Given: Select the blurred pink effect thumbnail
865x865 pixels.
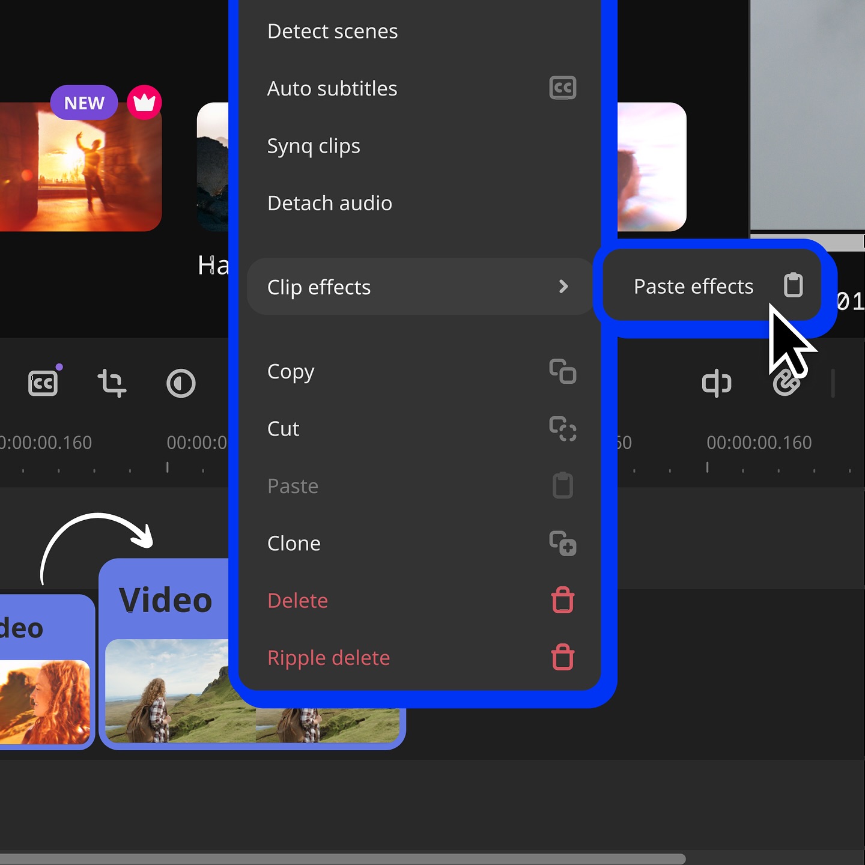Looking at the screenshot, I should [x=652, y=167].
